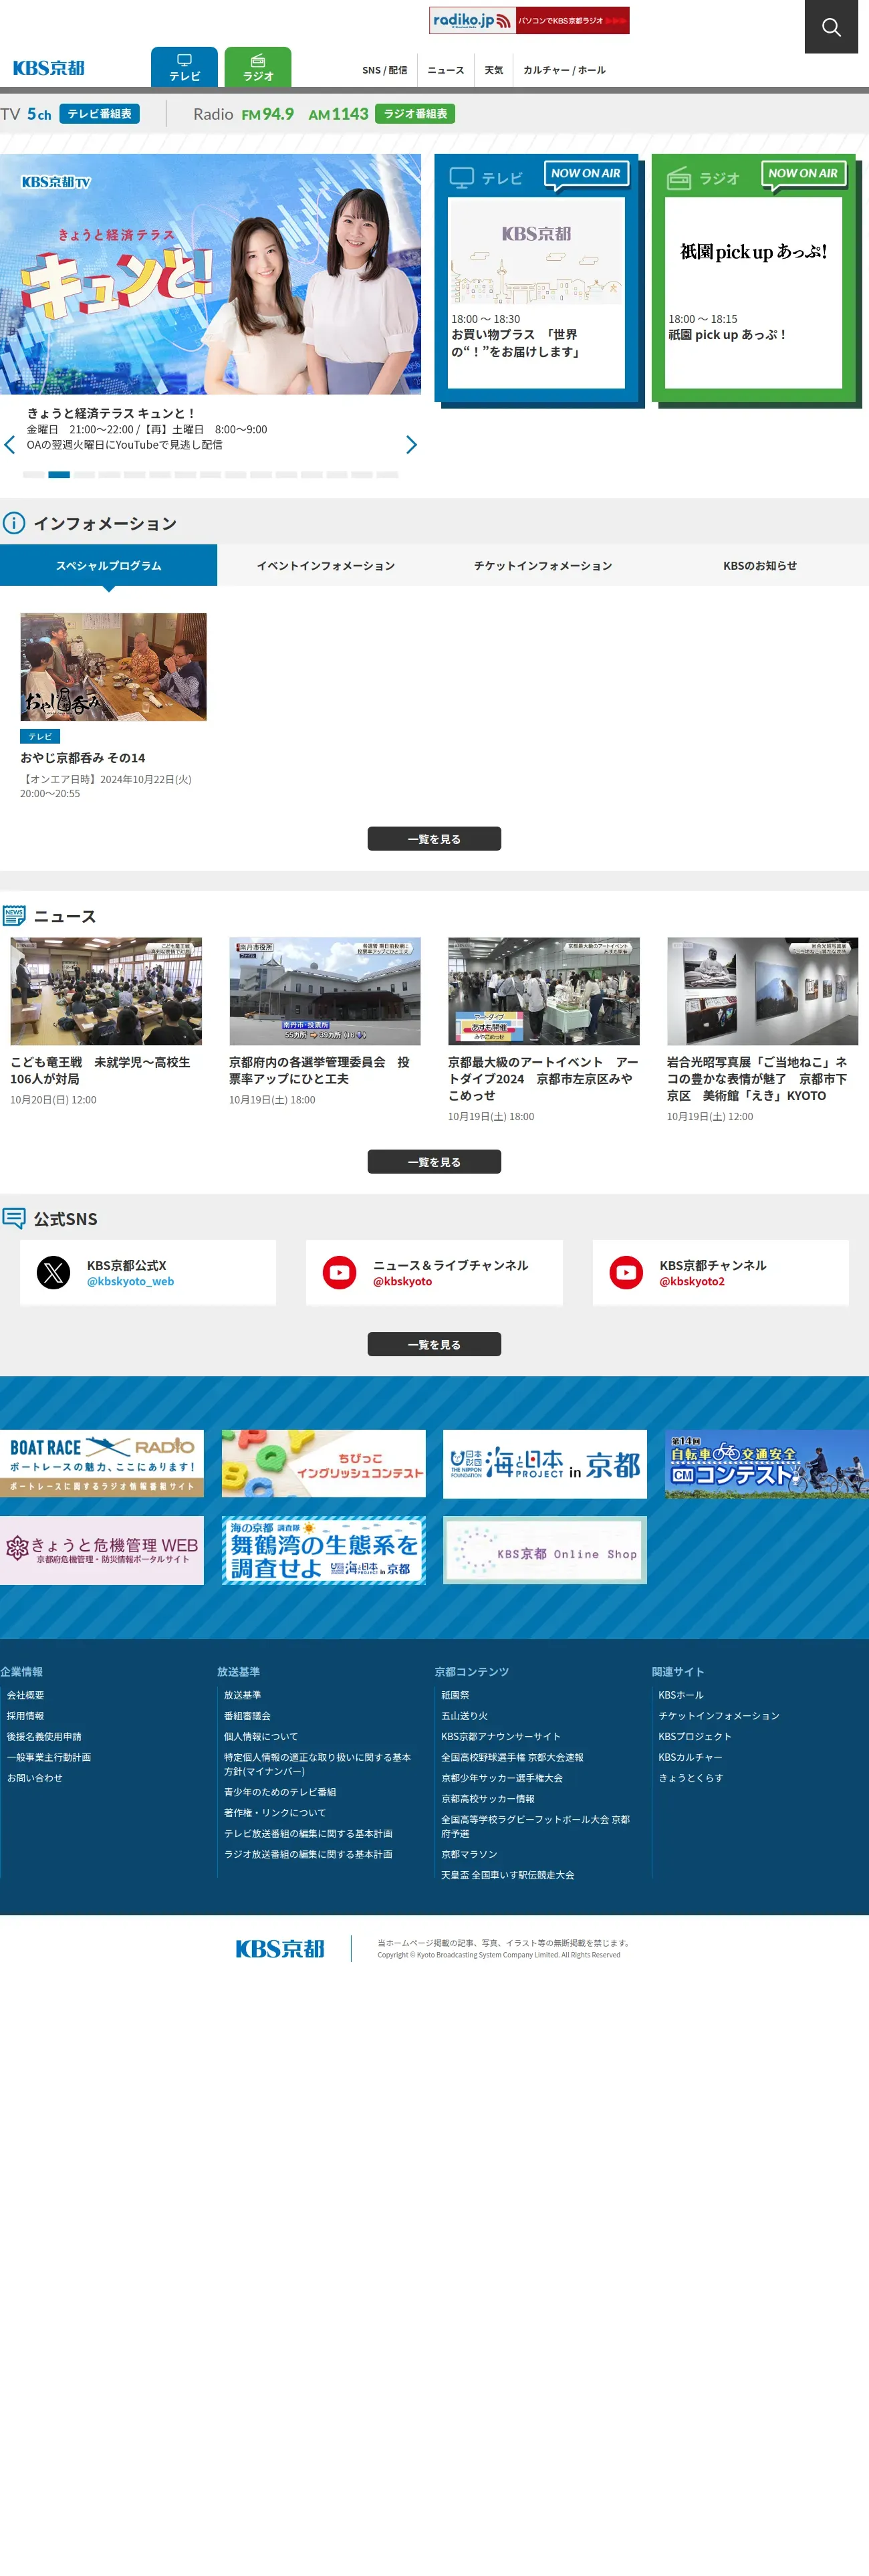Open the ニュース menu item

tap(446, 70)
